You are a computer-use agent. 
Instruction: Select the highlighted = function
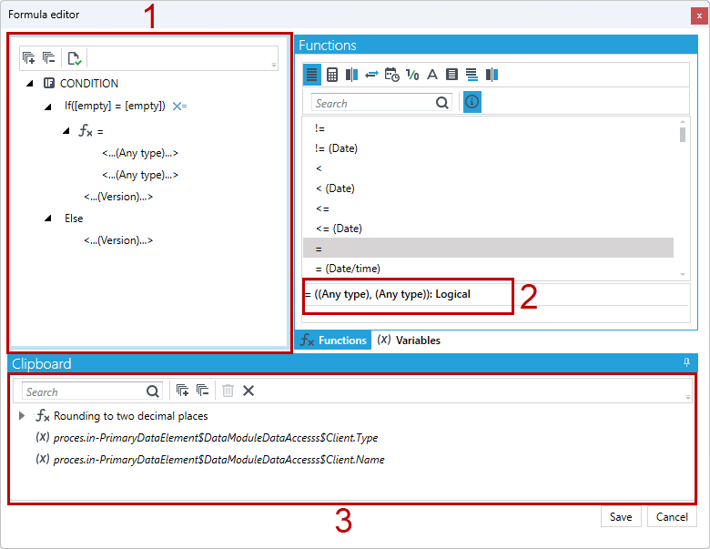(488, 249)
